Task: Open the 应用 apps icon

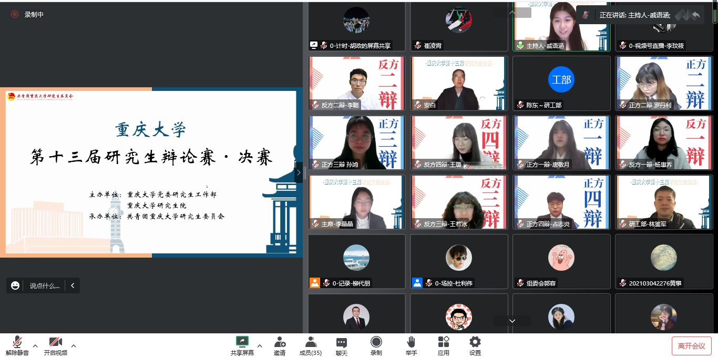Action: pos(444,346)
